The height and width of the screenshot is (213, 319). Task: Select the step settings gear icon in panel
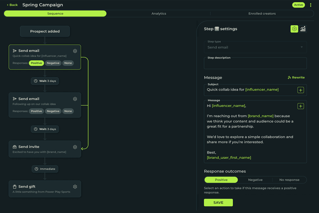click(x=294, y=29)
